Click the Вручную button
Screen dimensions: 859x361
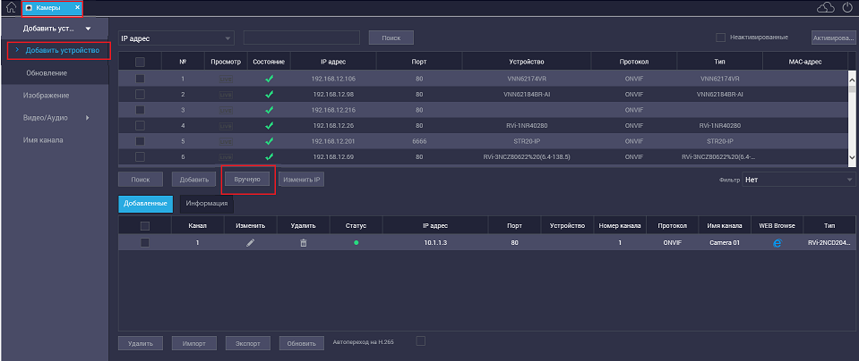coord(247,179)
